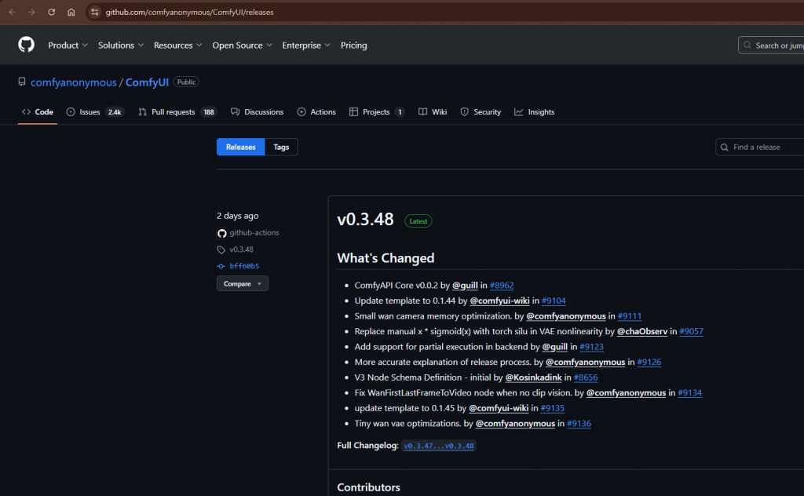Click the browser home icon
This screenshot has height=496, width=804.
(71, 12)
